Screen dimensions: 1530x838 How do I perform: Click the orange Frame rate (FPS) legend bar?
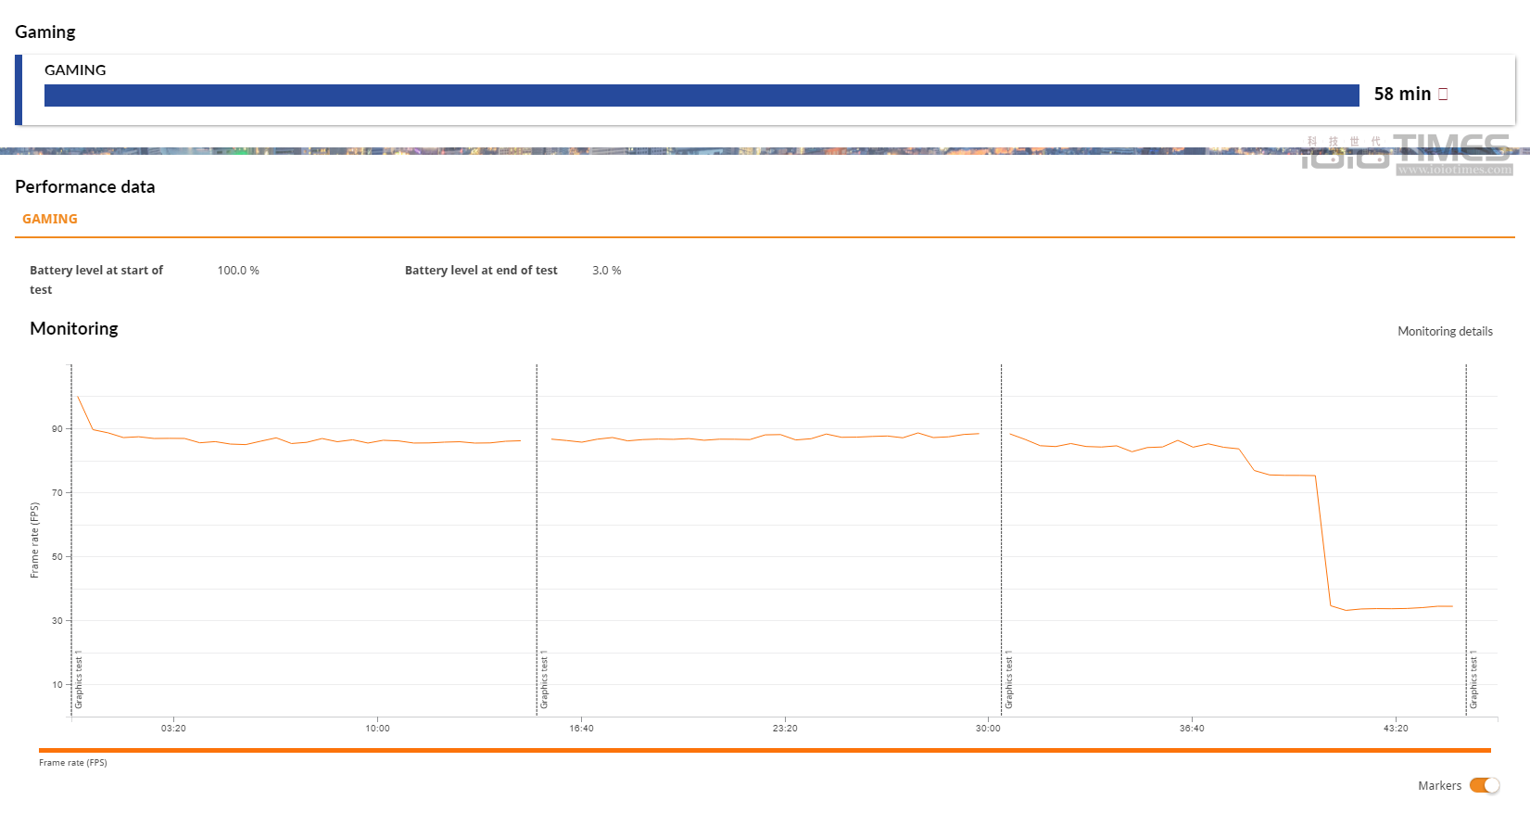[765, 750]
